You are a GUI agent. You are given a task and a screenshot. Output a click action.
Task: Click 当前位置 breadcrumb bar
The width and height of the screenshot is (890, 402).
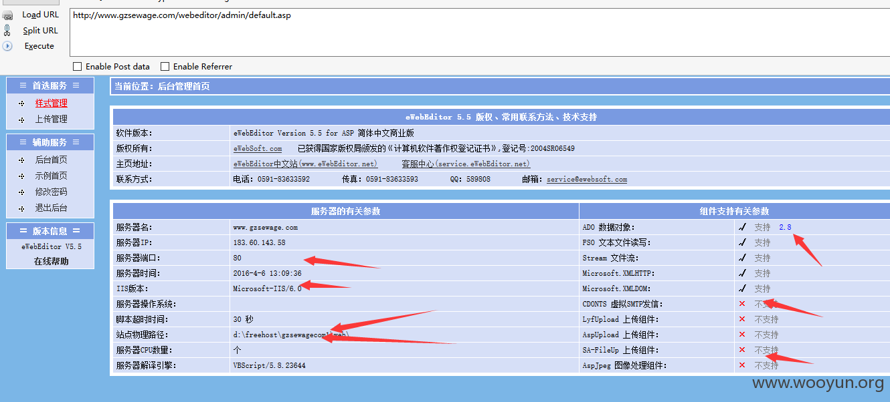pyautogui.click(x=500, y=86)
